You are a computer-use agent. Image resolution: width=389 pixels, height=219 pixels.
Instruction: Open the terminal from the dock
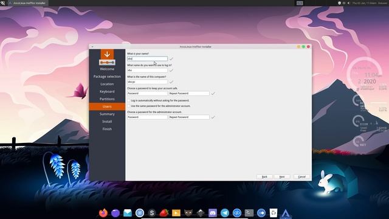tap(249, 213)
